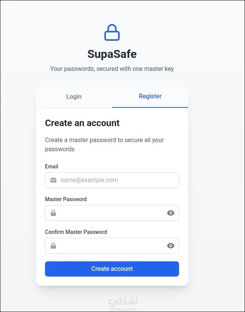Click the Master Password label text

66,199
